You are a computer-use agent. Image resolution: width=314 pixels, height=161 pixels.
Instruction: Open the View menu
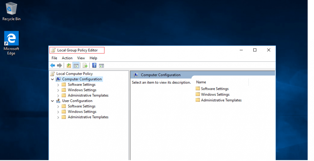[81, 58]
